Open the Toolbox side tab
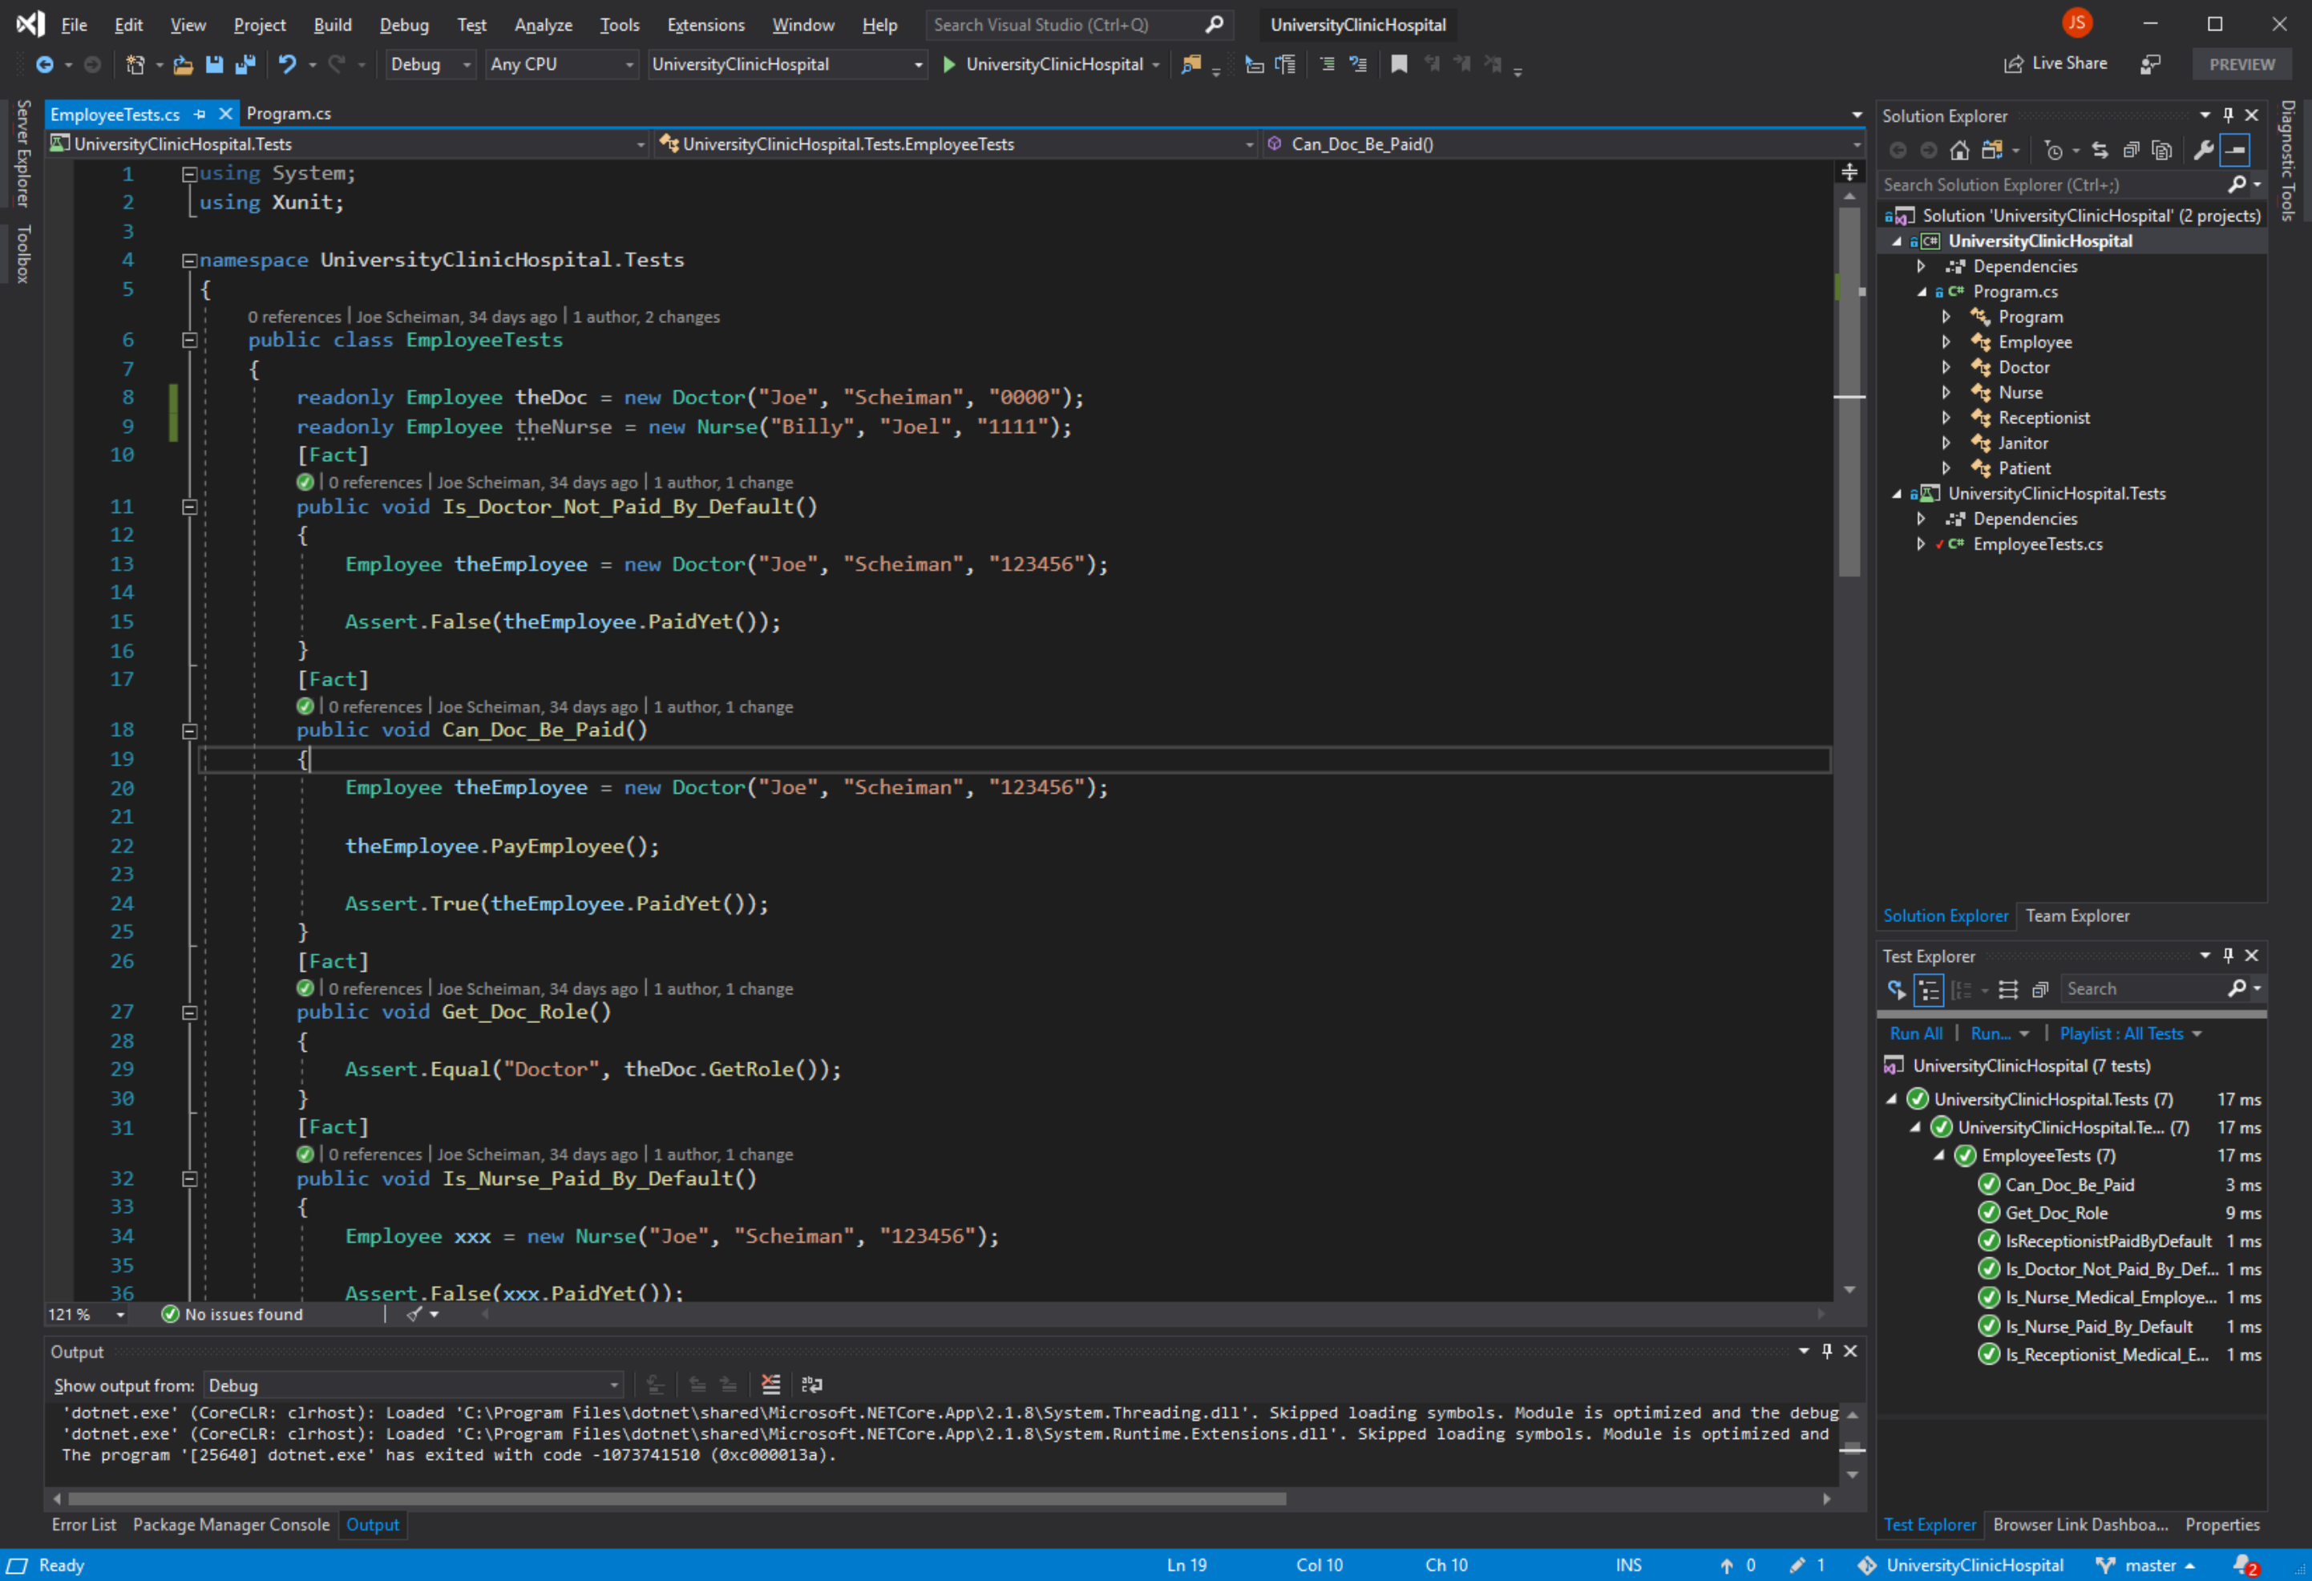 [x=23, y=255]
